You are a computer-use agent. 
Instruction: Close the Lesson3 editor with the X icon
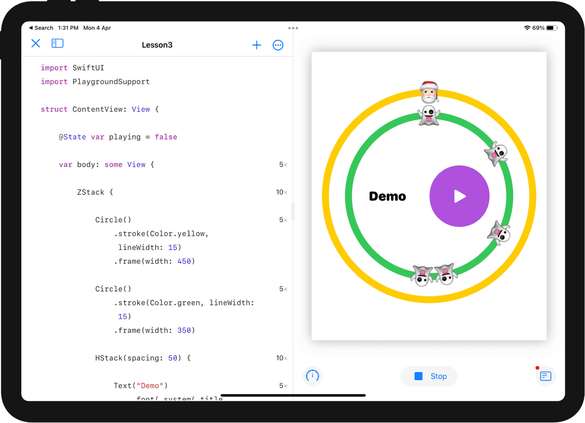(x=36, y=43)
